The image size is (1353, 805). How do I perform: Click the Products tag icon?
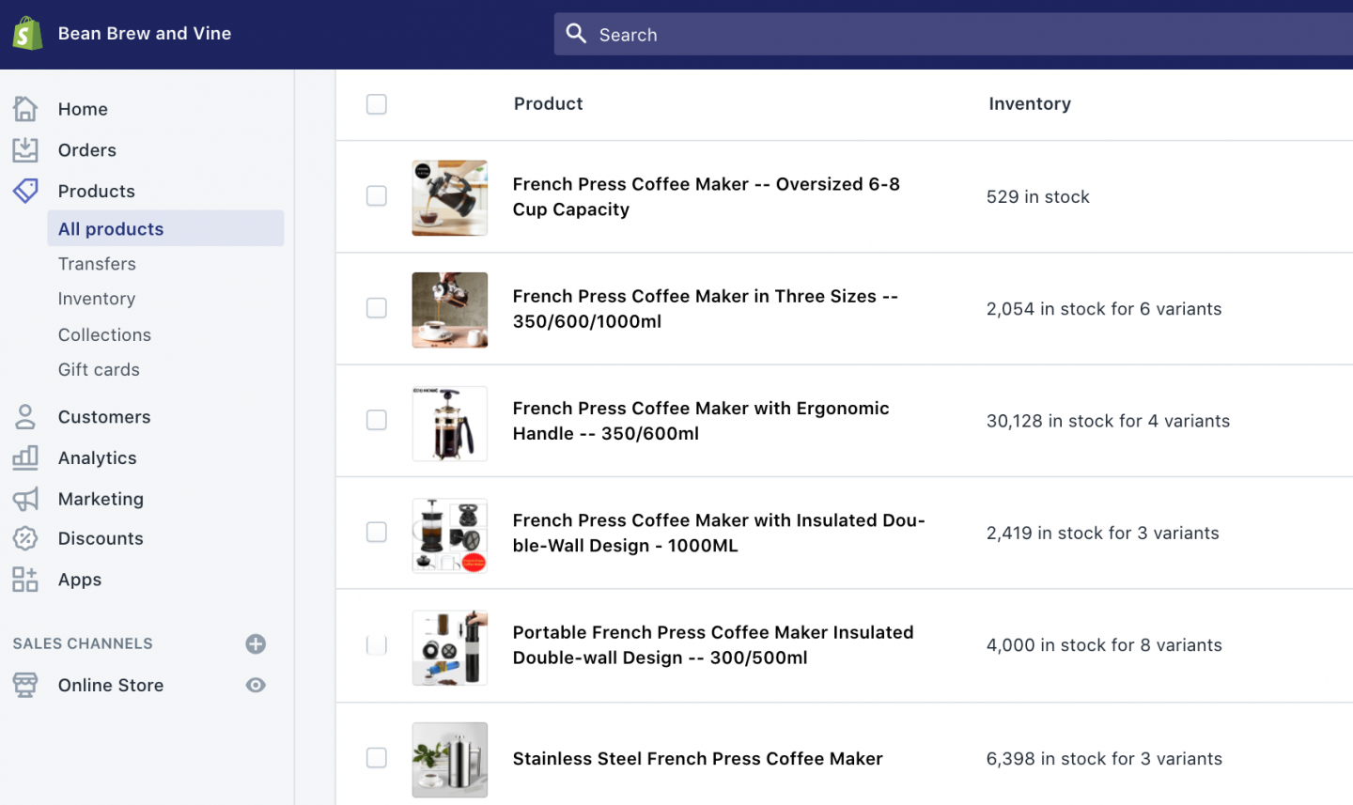point(25,191)
